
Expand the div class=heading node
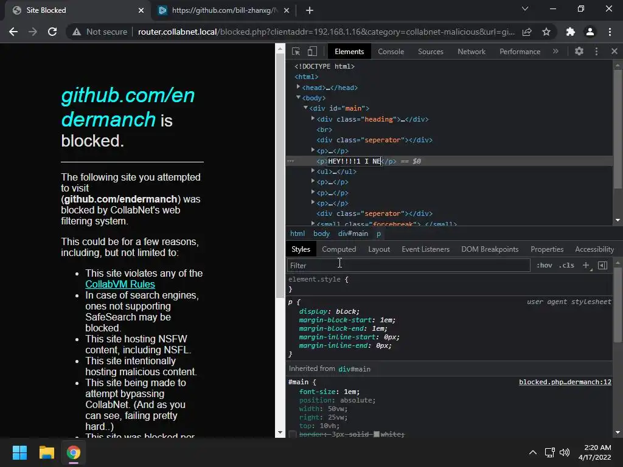(313, 119)
